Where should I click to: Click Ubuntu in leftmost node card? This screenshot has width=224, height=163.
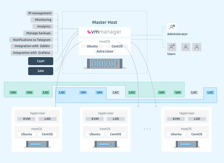pyautogui.click(x=27, y=134)
